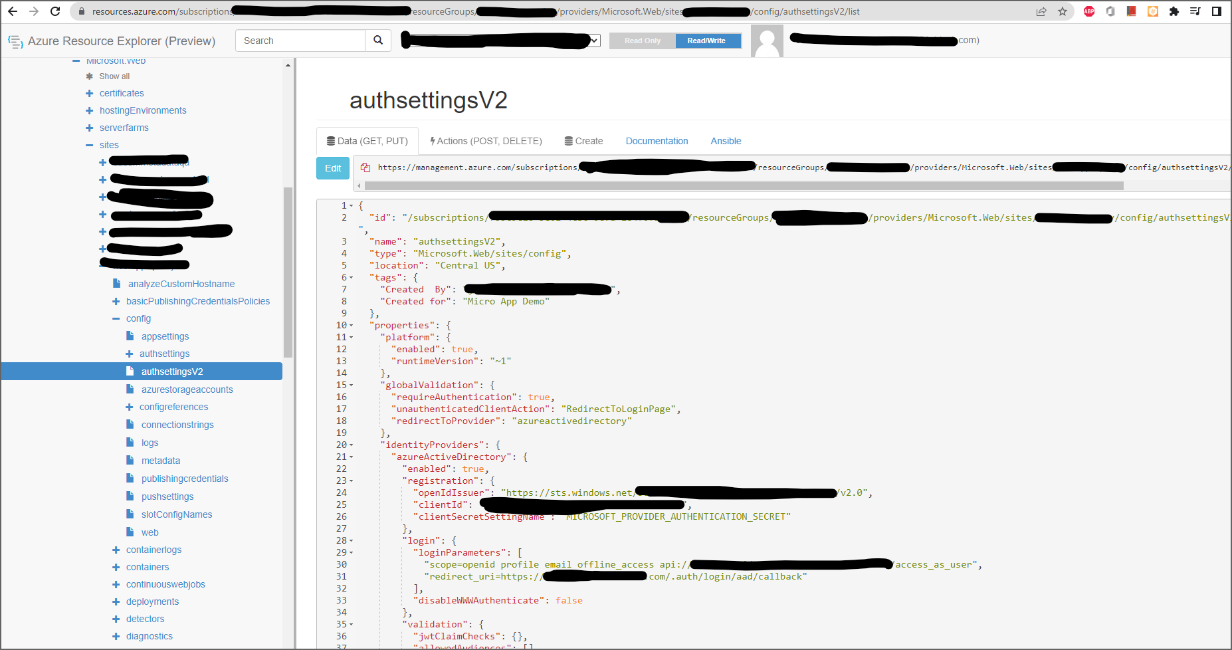The width and height of the screenshot is (1232, 650).
Task: Switch to the Documentation tab
Action: pyautogui.click(x=657, y=141)
